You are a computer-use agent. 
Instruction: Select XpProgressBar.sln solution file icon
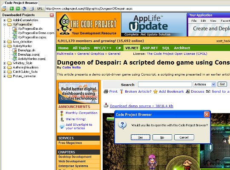(x=14, y=29)
